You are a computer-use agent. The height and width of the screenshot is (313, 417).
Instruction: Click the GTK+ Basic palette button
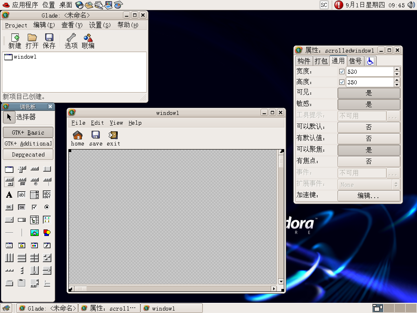pyautogui.click(x=28, y=132)
